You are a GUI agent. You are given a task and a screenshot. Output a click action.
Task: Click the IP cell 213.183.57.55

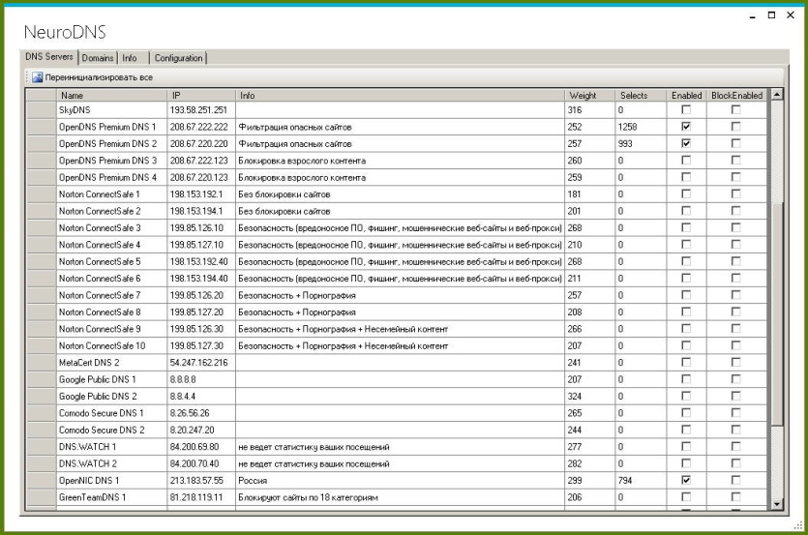click(201, 481)
